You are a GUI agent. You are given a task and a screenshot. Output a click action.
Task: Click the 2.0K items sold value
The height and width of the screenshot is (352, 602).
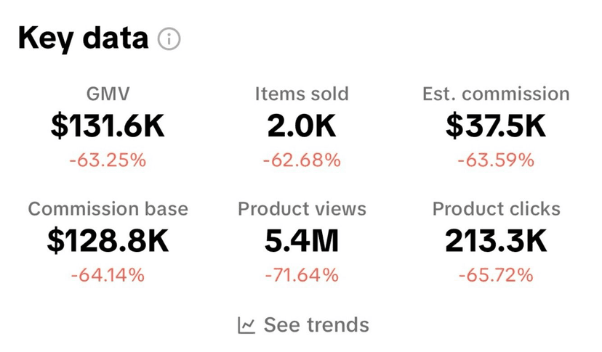pyautogui.click(x=302, y=126)
